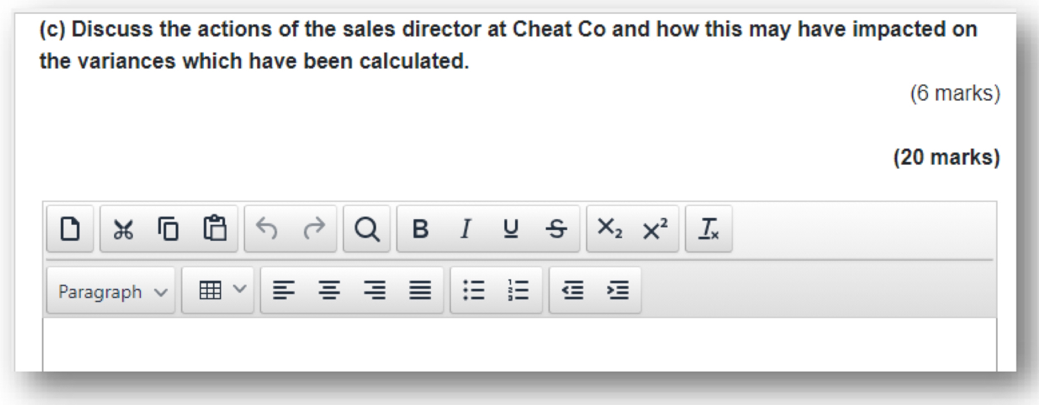Redo the last undone edit
Viewport: 1039px width, 405px height.
pyautogui.click(x=314, y=229)
